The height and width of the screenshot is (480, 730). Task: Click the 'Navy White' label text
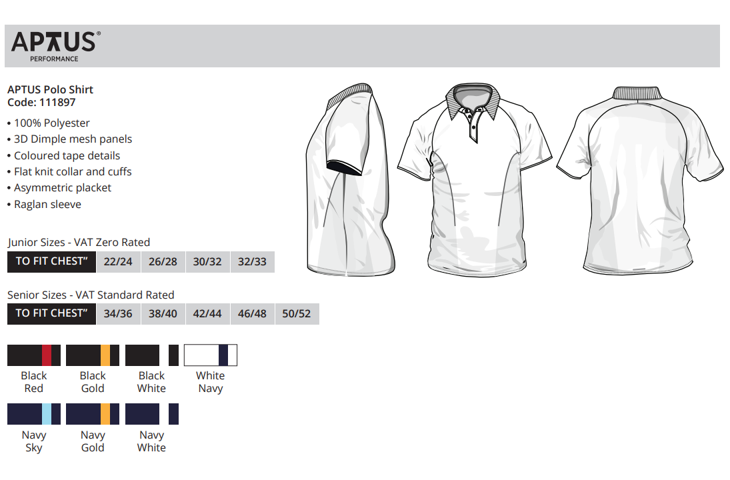tap(152, 441)
